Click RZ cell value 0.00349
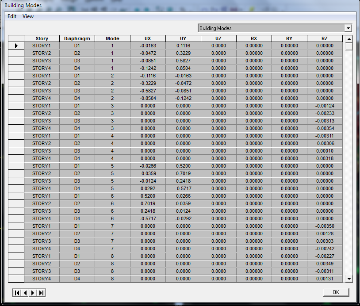 pos(325,264)
